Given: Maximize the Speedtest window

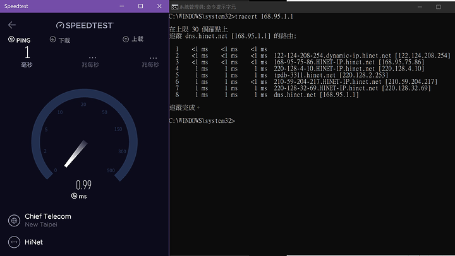Looking at the screenshot, I should tap(140, 6).
